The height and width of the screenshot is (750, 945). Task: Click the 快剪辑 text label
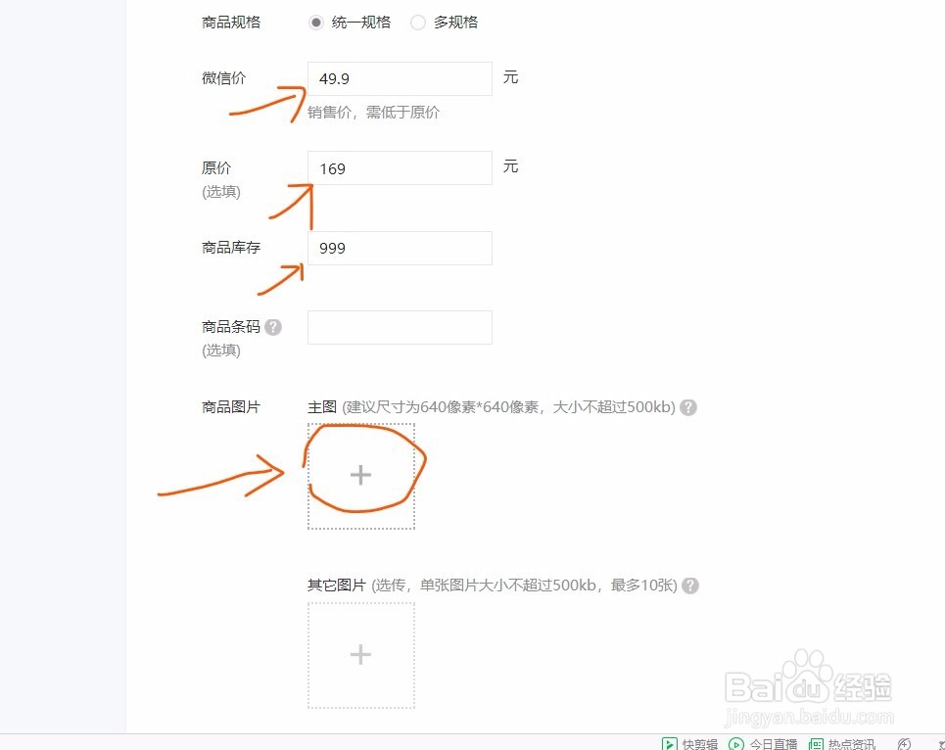700,744
